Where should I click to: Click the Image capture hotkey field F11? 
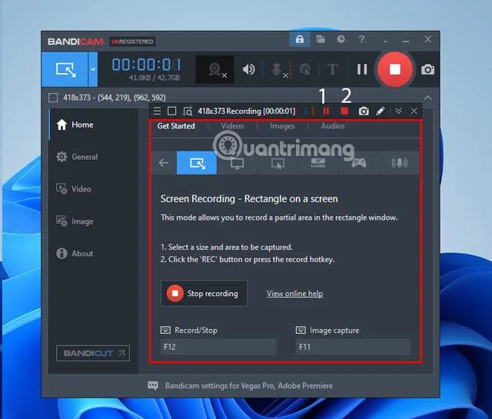(x=353, y=347)
